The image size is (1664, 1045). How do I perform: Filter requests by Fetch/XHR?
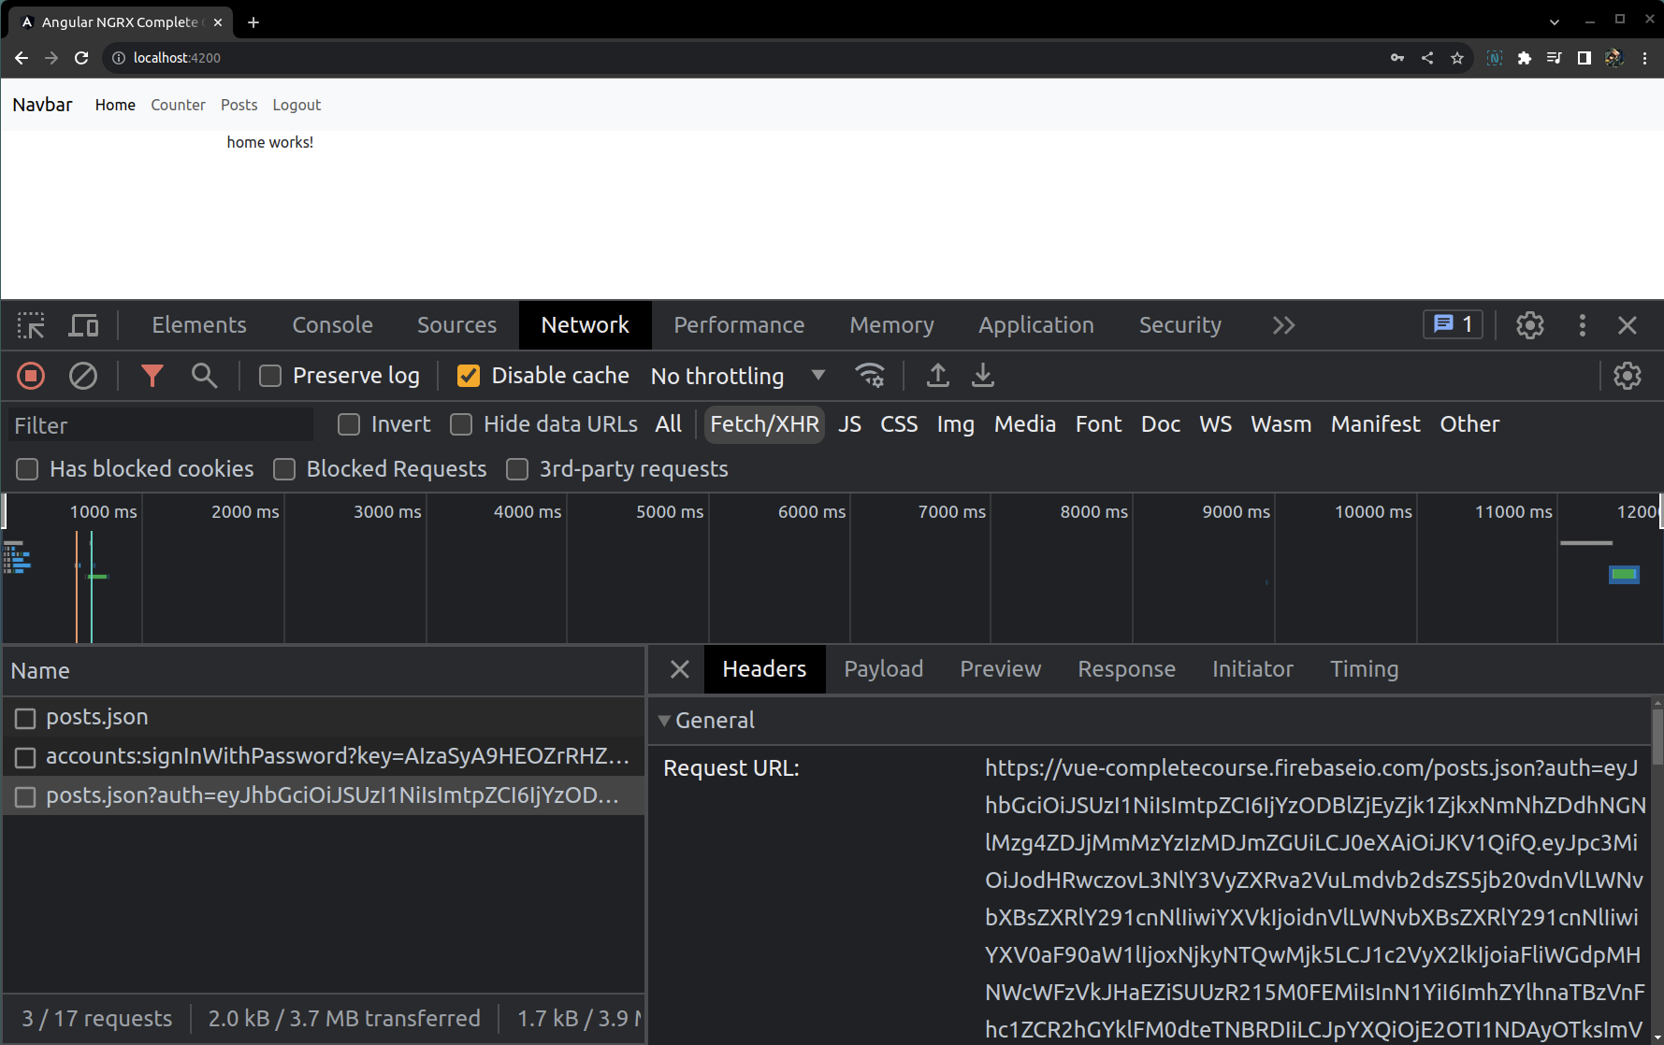[x=763, y=424]
